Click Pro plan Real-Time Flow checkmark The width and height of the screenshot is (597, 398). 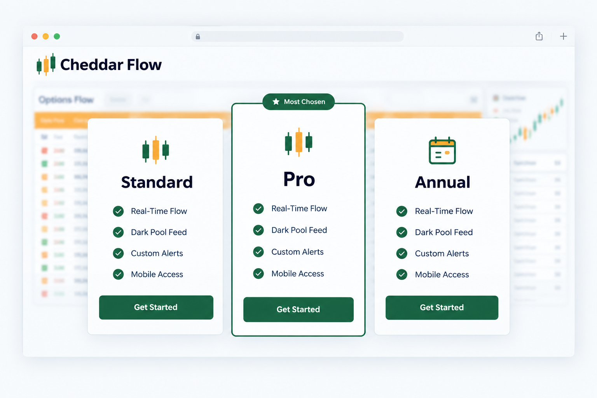(258, 209)
